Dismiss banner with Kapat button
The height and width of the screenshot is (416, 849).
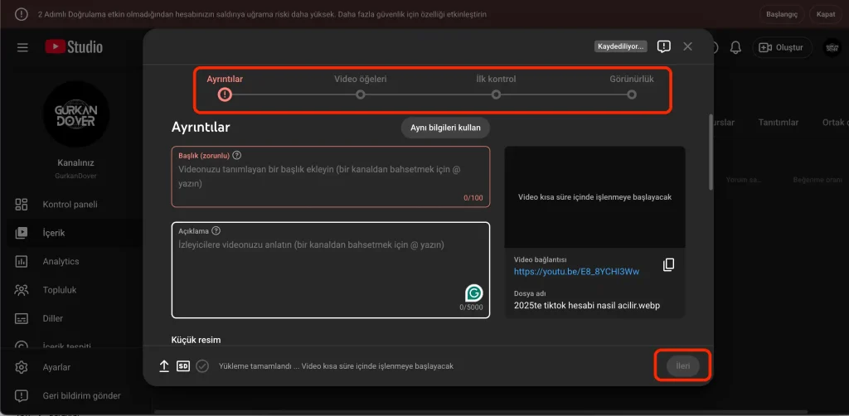point(826,14)
